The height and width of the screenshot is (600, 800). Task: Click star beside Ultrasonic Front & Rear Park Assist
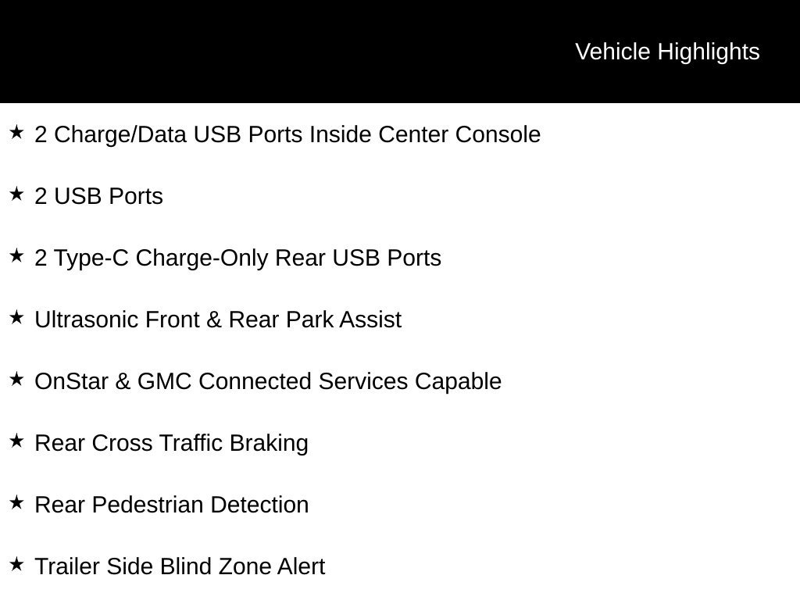16,318
